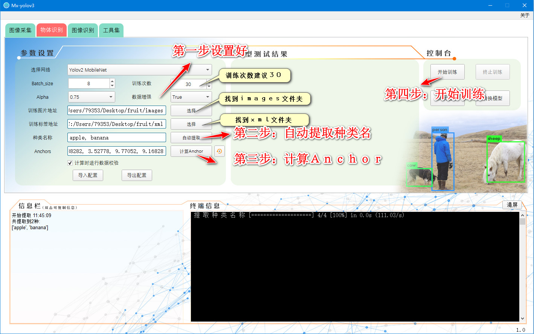534x334 pixels.
Task: Clear the terminal with the 清屏 button
Action: point(512,205)
